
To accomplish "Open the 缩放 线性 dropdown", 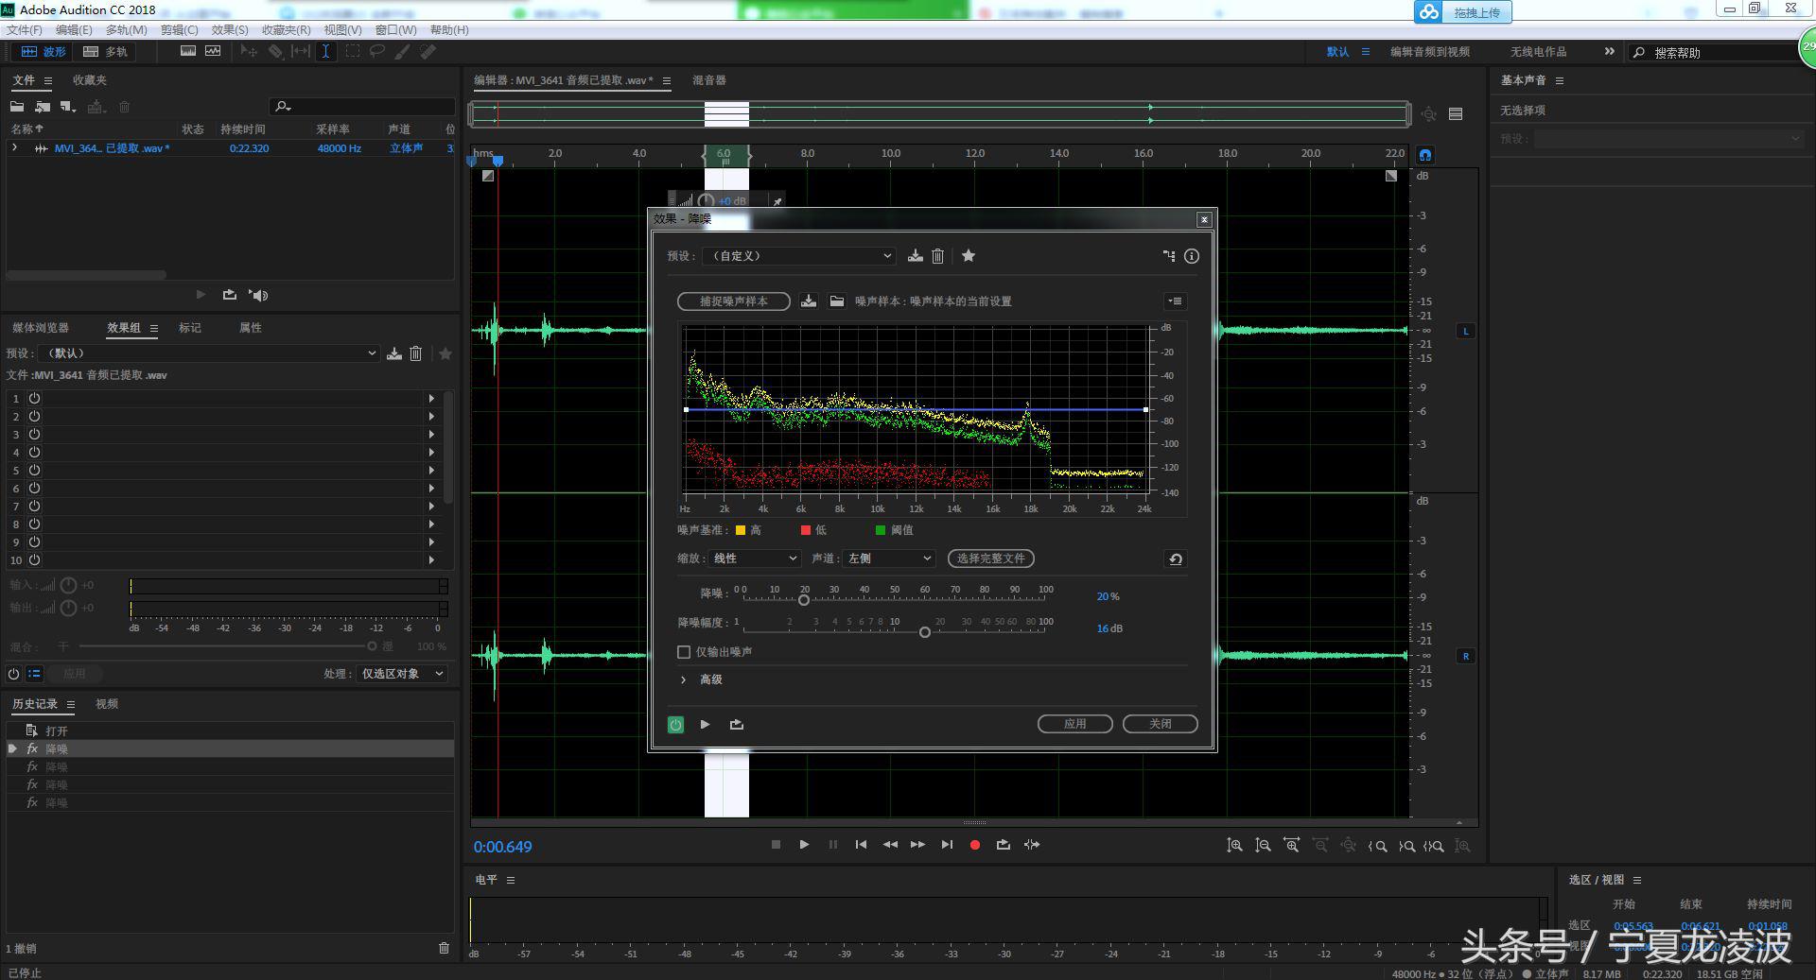I will pos(754,559).
